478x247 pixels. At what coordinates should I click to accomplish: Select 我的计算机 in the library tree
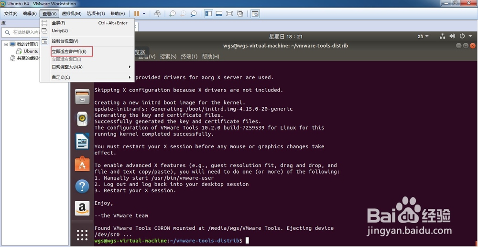tap(27, 44)
